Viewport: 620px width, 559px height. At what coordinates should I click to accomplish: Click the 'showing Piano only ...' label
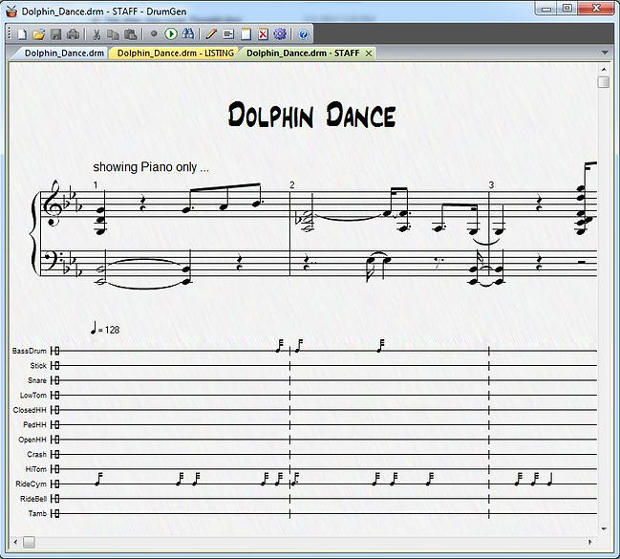click(151, 167)
